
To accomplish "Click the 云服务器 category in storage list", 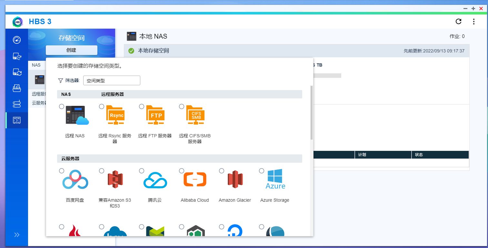I will click(39, 103).
